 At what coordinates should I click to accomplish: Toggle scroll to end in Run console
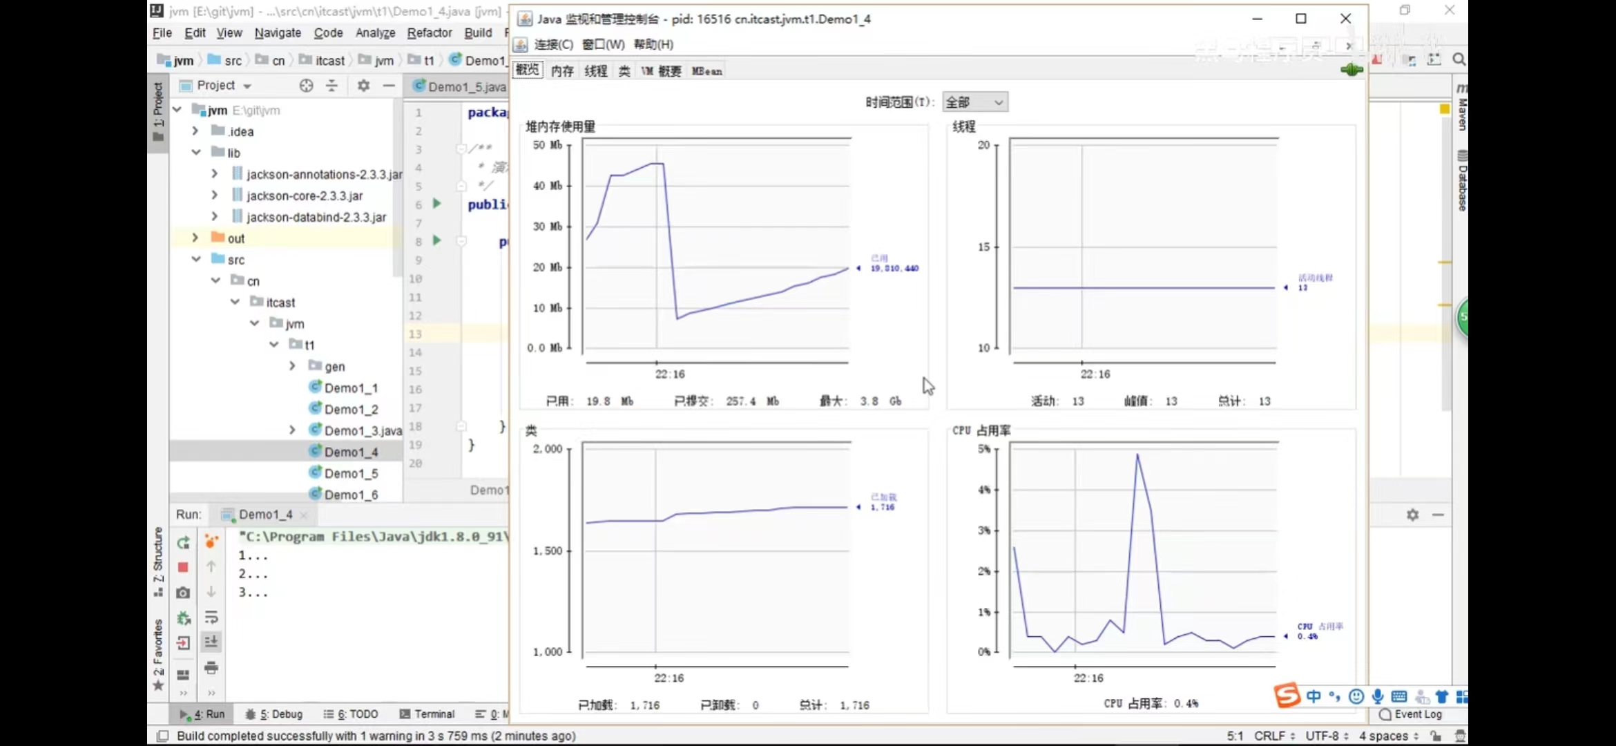click(211, 642)
